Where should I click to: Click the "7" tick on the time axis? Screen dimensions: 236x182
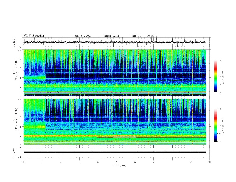pyautogui.click(x=154, y=162)
